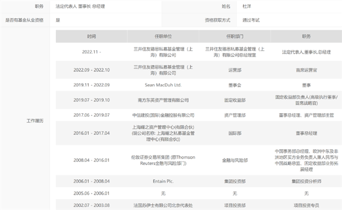Click the department 运营部
This screenshot has height=210, width=342.
[x=235, y=70]
